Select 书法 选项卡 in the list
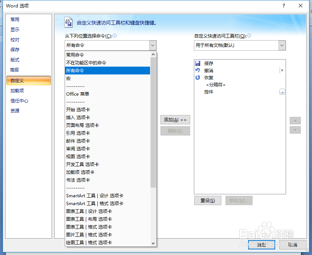This screenshot has width=312, height=255. [x=107, y=180]
